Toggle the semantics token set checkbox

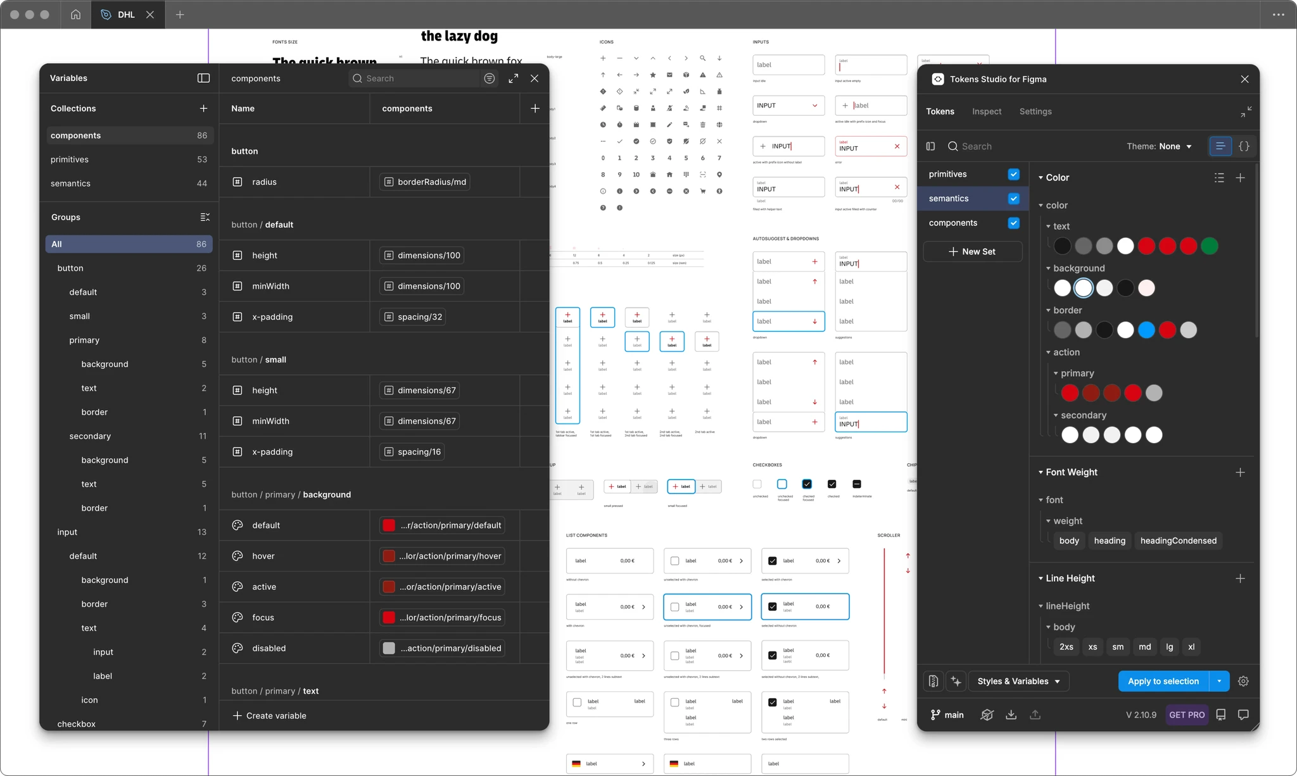tap(1013, 199)
